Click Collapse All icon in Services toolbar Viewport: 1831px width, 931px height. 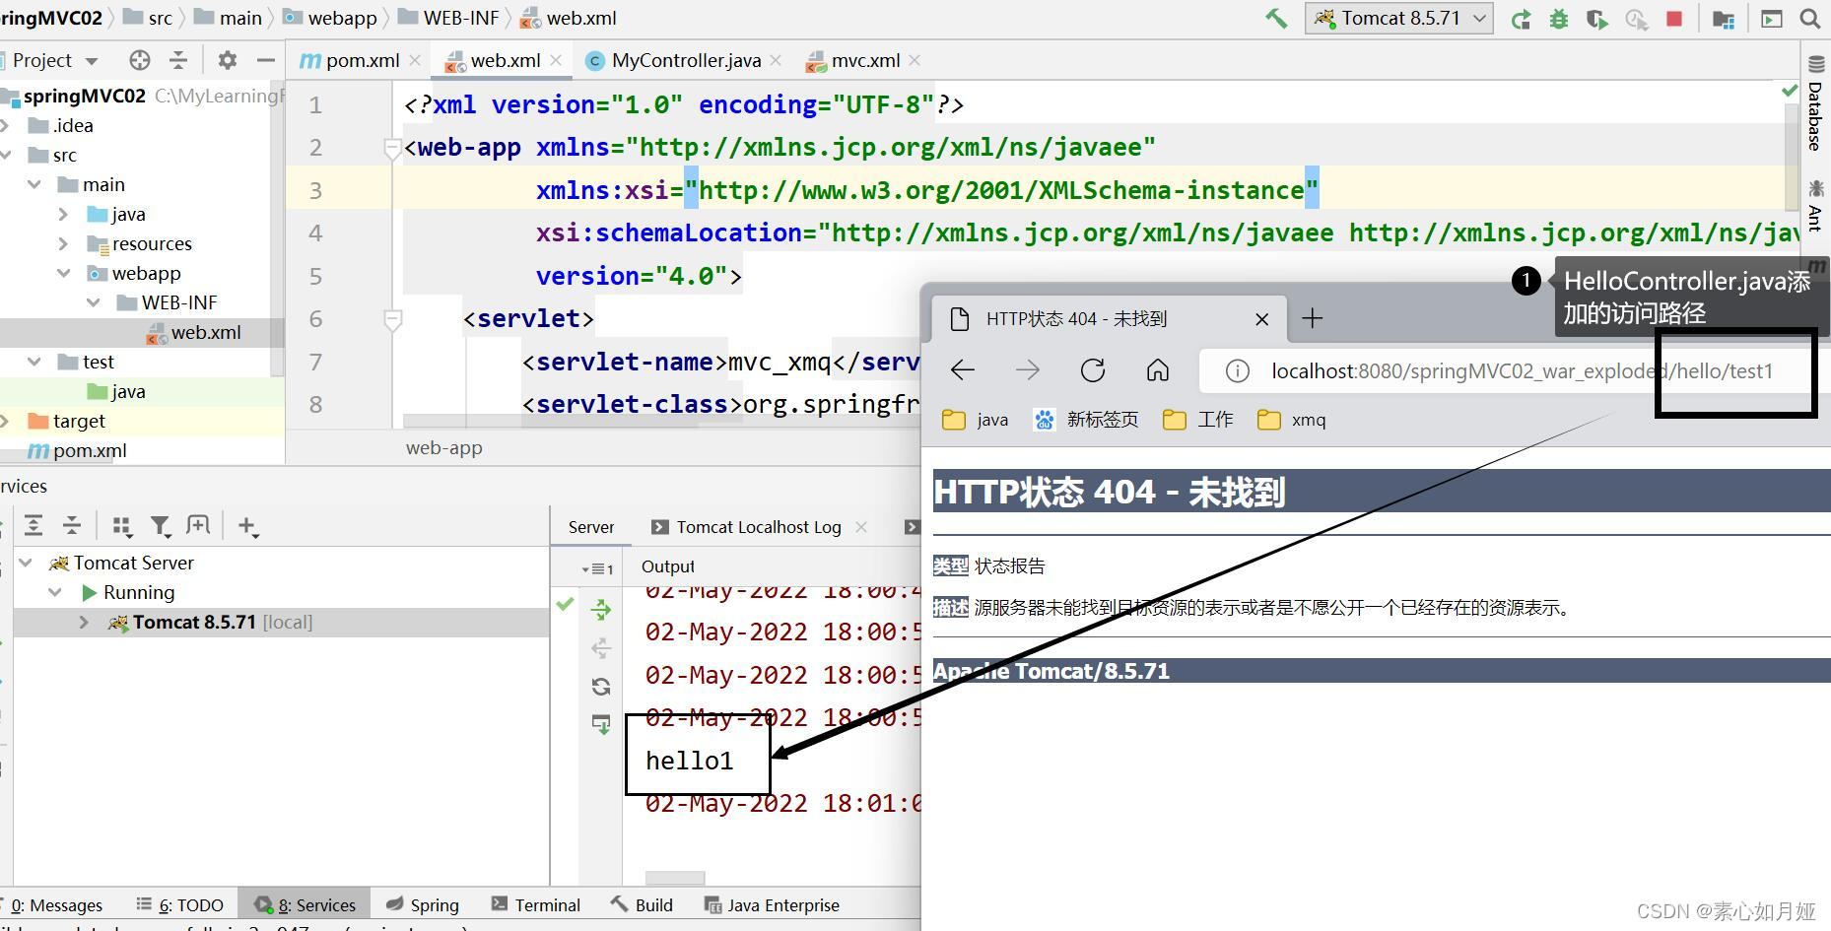pos(72,525)
